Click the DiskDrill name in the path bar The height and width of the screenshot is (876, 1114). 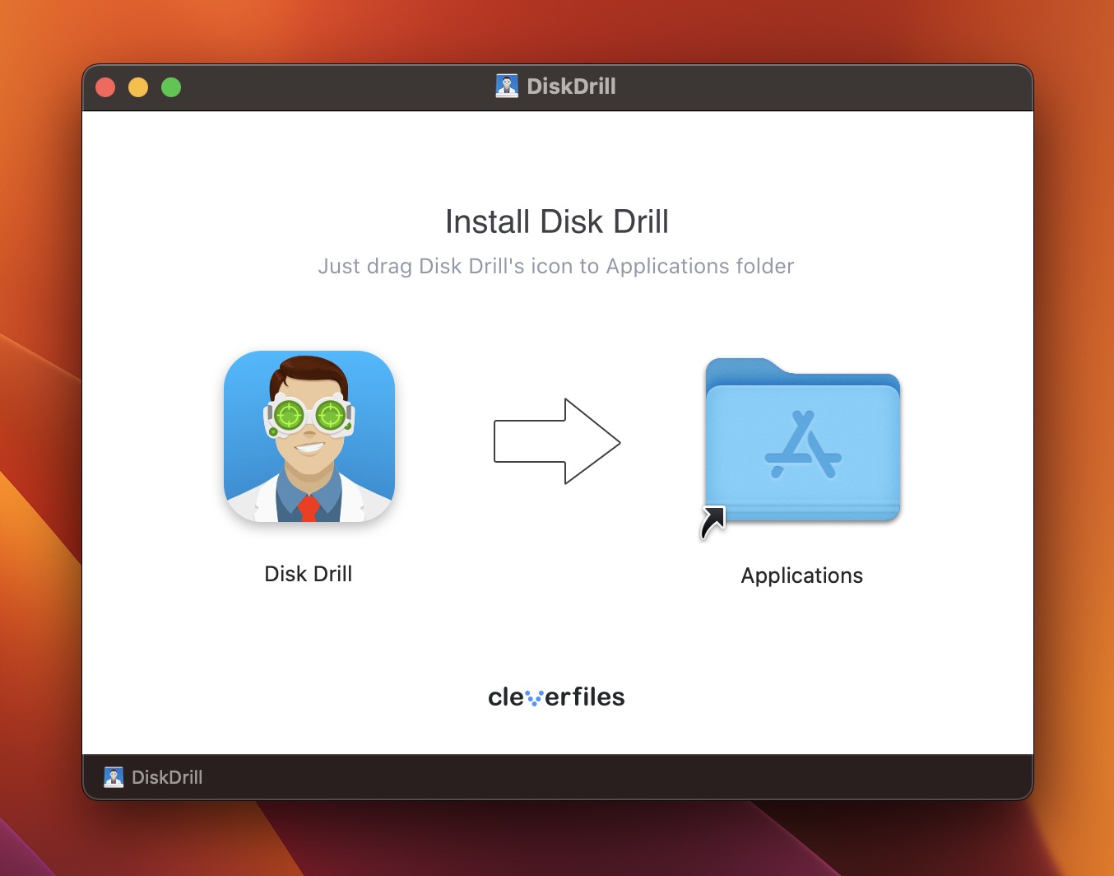pyautogui.click(x=167, y=777)
